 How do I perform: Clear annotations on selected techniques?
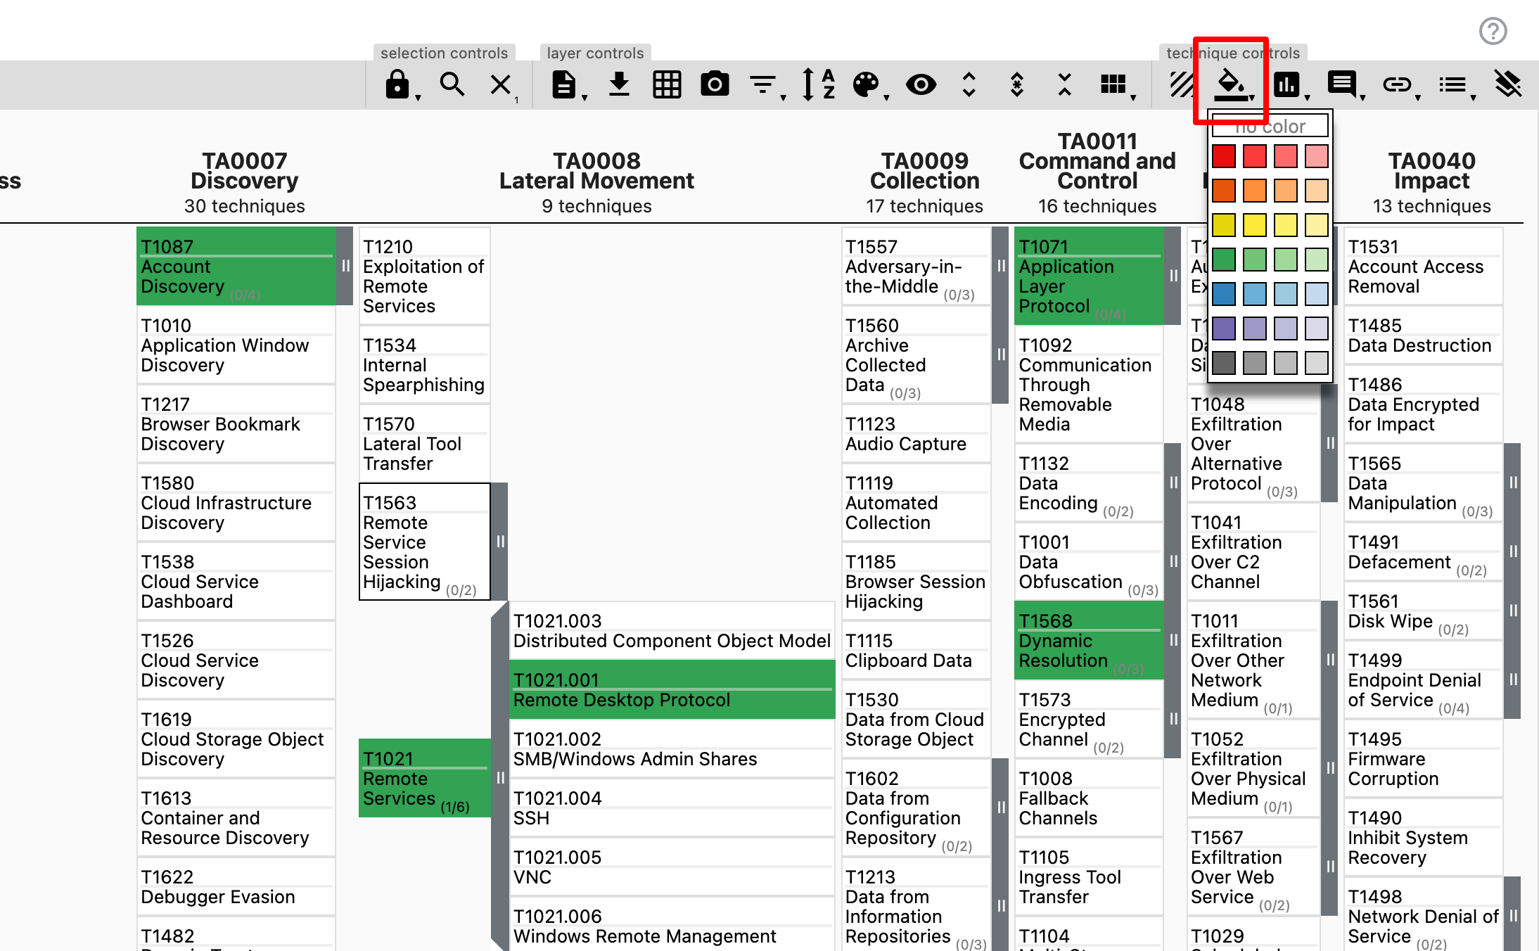[1507, 84]
